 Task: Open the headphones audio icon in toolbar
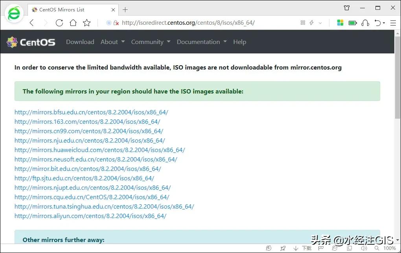365,22
